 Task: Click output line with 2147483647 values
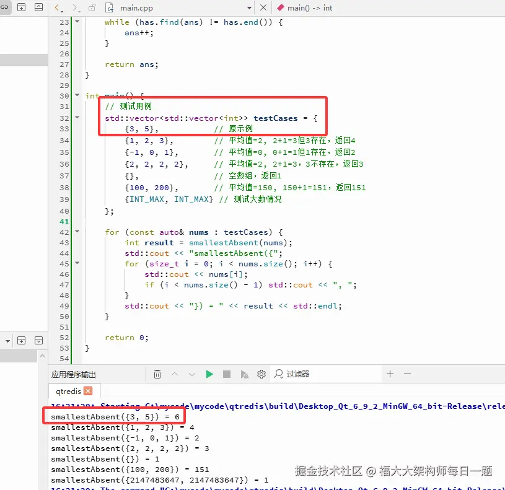click(x=160, y=480)
